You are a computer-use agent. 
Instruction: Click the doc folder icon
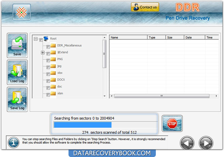click(53, 87)
